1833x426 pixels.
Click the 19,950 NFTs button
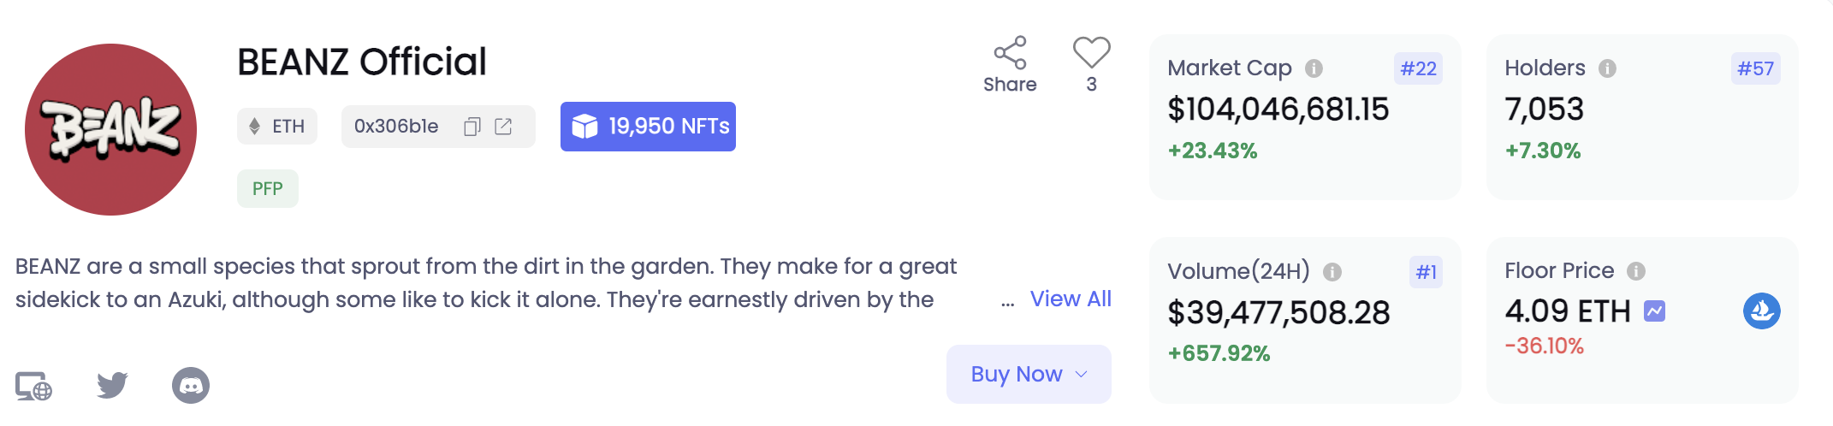(x=648, y=127)
